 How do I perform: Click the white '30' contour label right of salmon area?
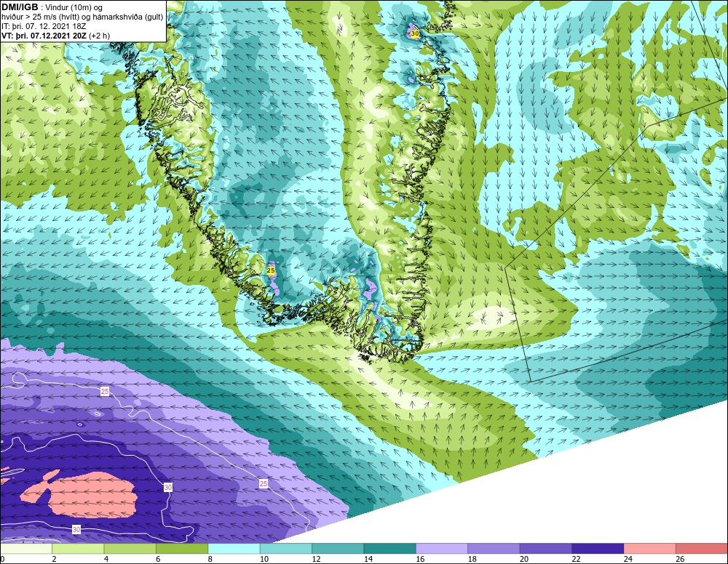[x=168, y=488]
